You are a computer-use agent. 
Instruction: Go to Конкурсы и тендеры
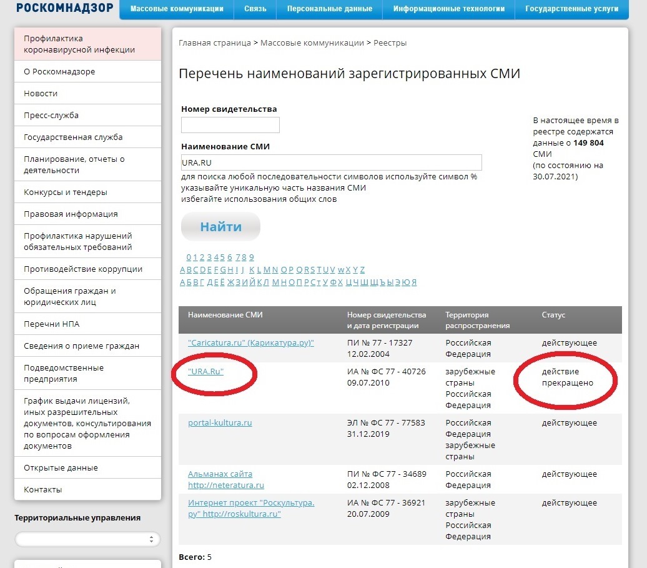(87, 192)
